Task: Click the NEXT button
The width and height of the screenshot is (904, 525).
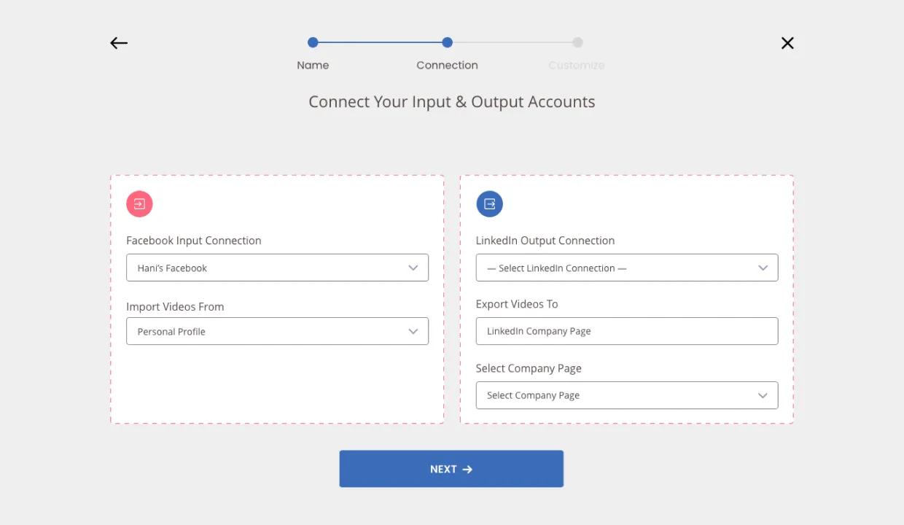Action: pos(451,469)
